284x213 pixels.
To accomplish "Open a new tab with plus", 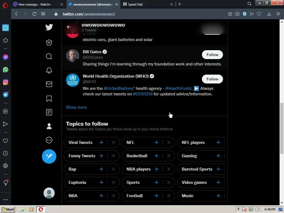I will [179, 4].
